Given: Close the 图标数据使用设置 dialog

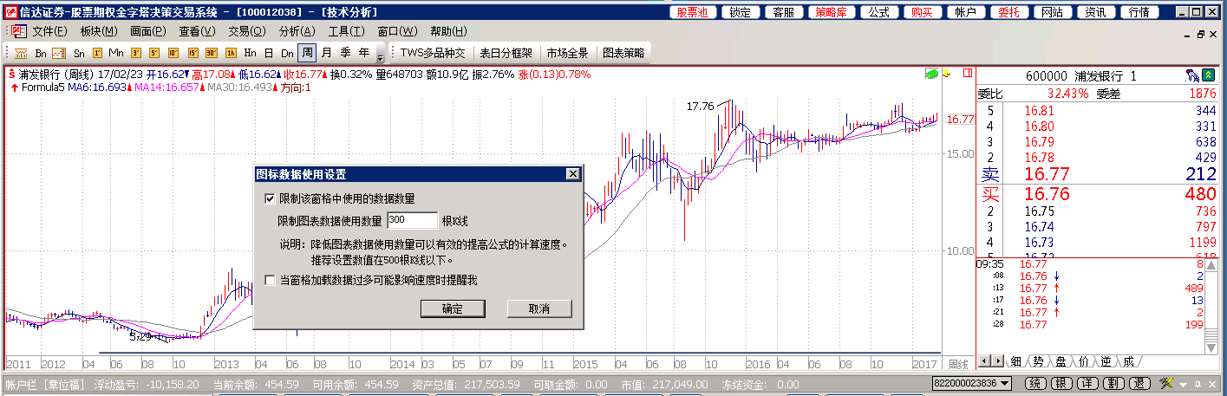Looking at the screenshot, I should pos(572,173).
